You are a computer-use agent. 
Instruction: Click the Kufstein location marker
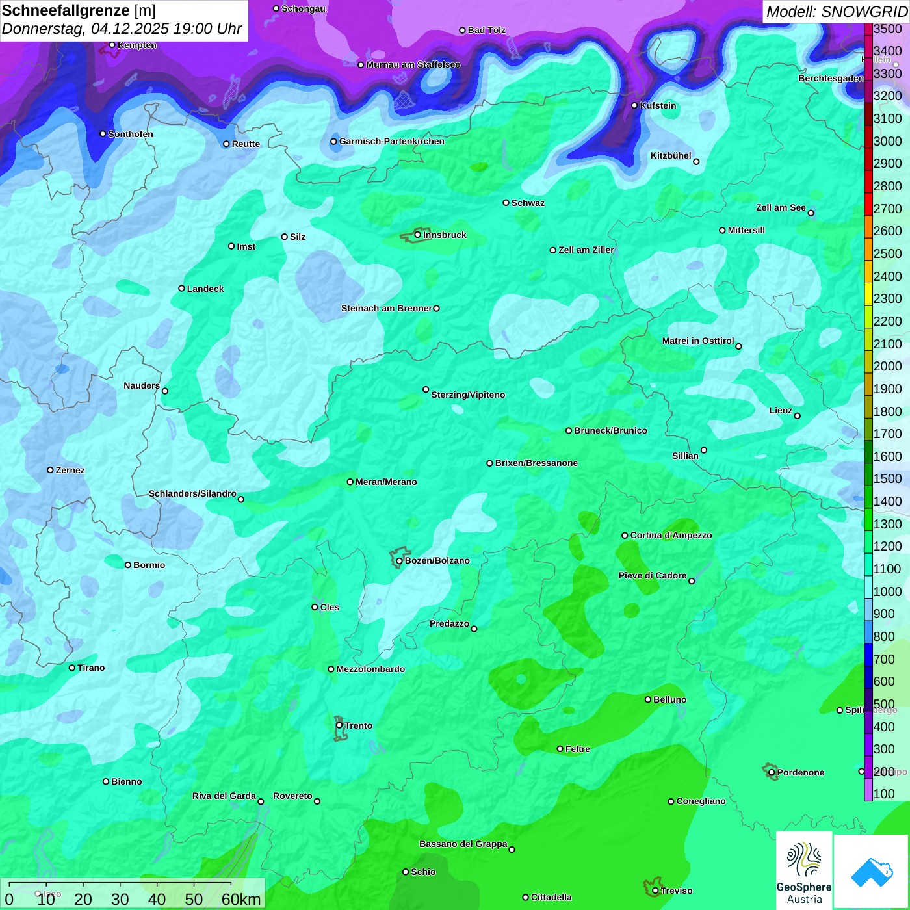pyautogui.click(x=634, y=105)
